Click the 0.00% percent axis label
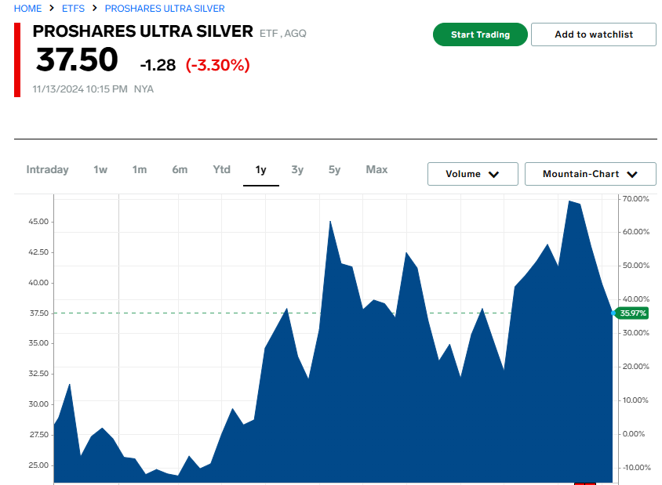 pyautogui.click(x=634, y=433)
